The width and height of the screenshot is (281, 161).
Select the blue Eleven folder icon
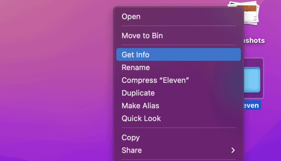pyautogui.click(x=252, y=80)
